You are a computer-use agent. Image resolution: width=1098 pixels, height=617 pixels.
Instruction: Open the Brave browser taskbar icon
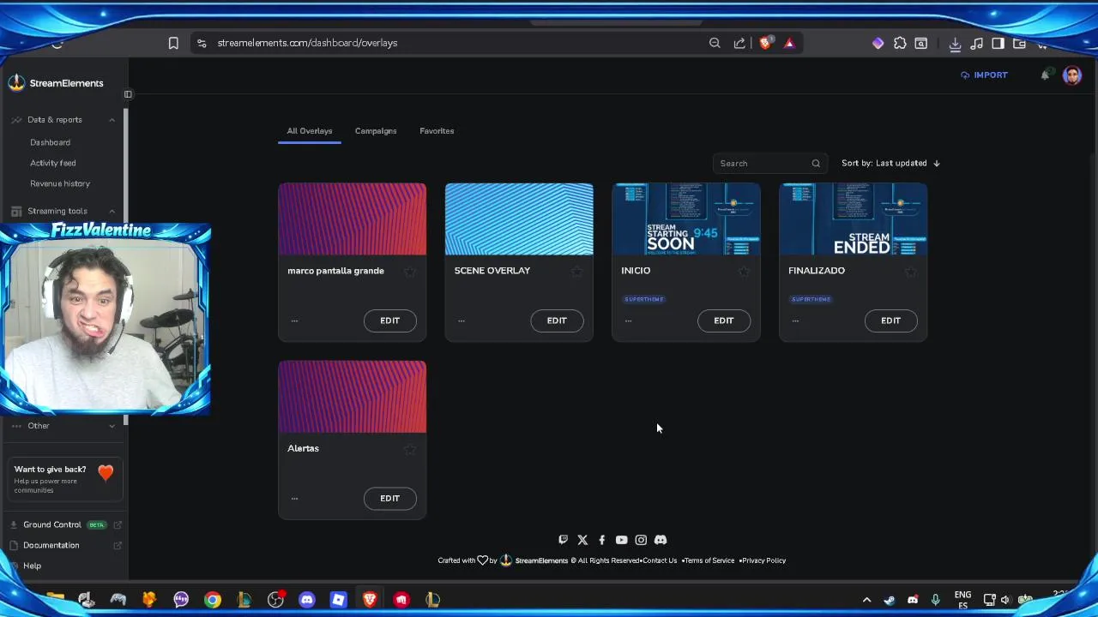click(x=370, y=600)
